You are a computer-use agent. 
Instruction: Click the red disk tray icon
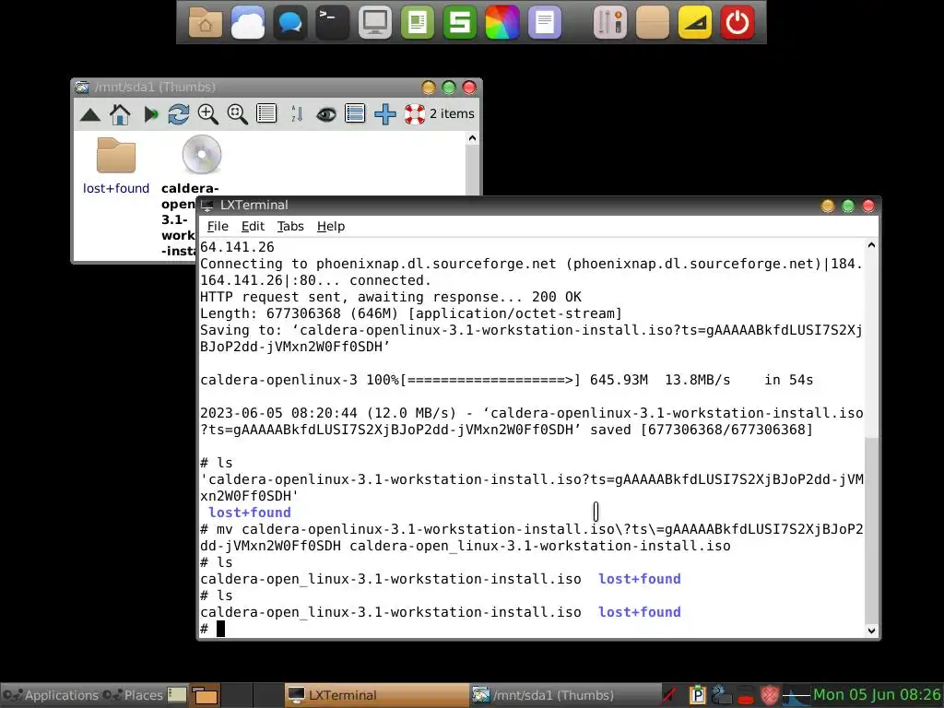point(745,695)
